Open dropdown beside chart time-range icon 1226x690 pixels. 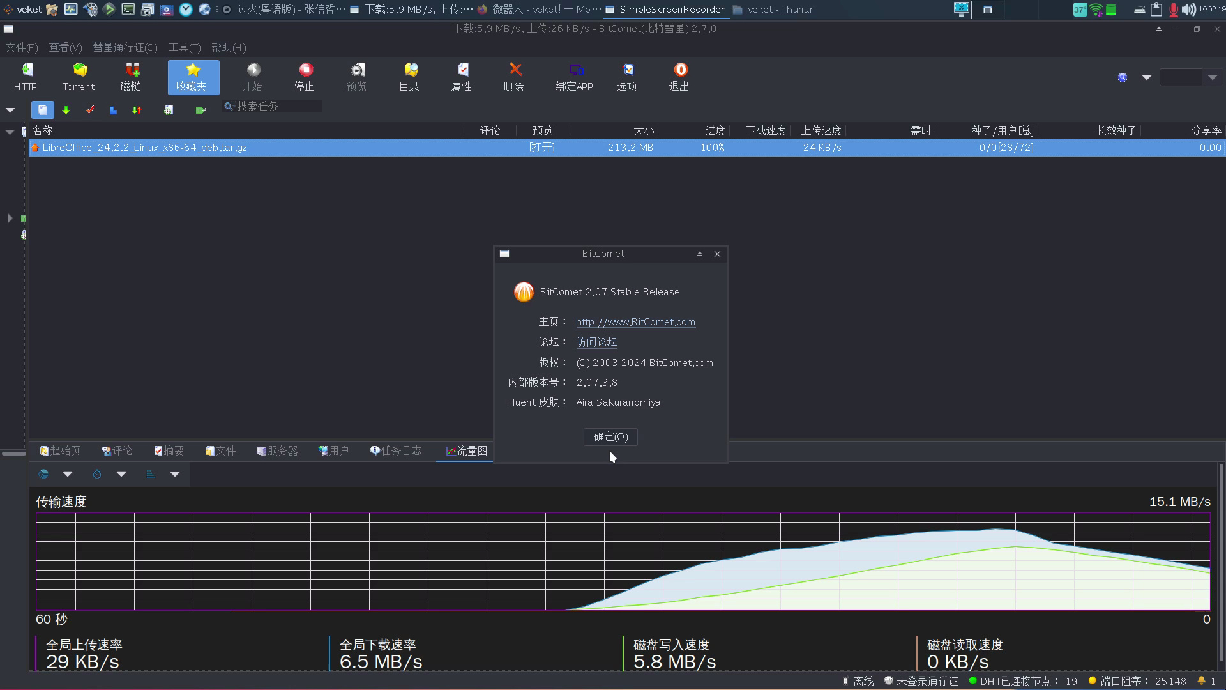(x=121, y=474)
